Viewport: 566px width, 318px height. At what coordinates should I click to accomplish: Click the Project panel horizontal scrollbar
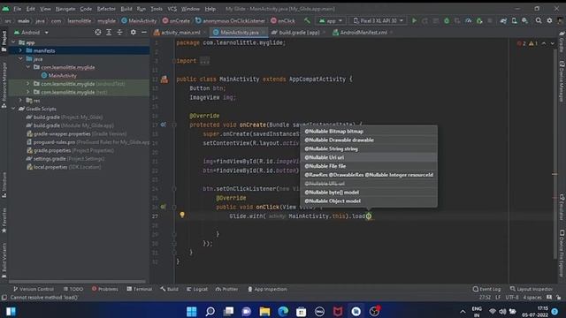pyautogui.click(x=77, y=282)
